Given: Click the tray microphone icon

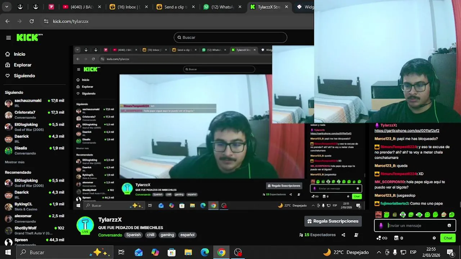Looking at the screenshot, I should pyautogui.click(x=395, y=253).
